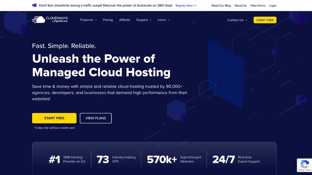Click the reCAPTCHA Terms link
Viewport: 312px width, 175px height.
[308, 170]
